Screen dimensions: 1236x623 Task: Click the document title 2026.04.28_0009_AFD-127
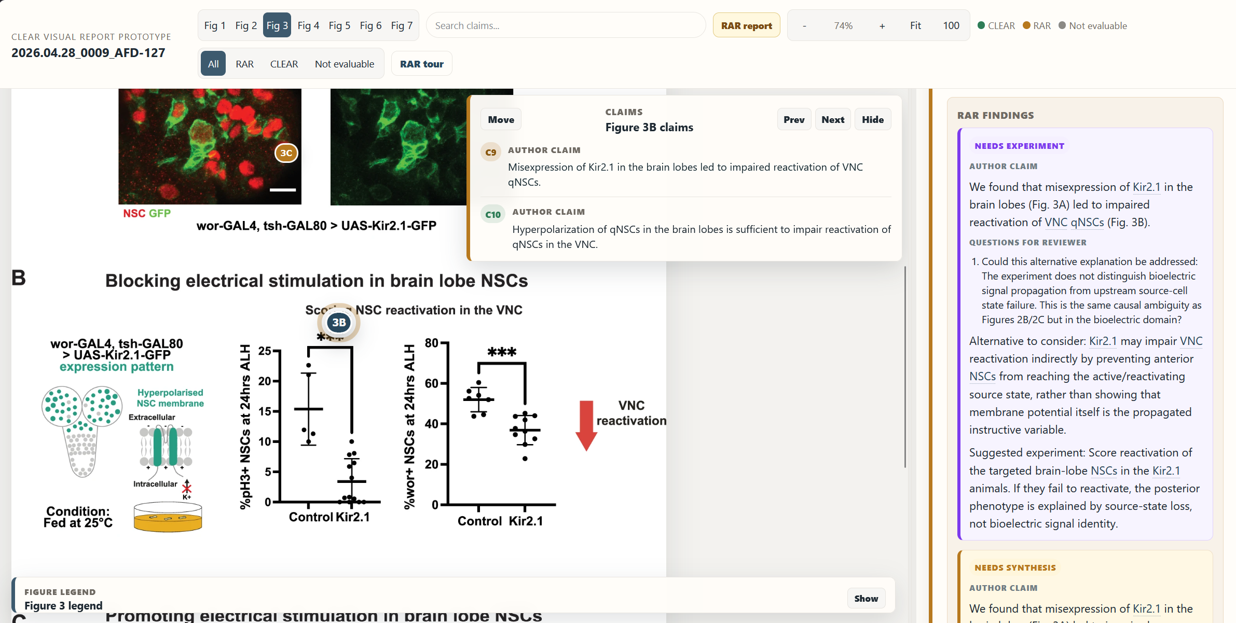(x=88, y=53)
